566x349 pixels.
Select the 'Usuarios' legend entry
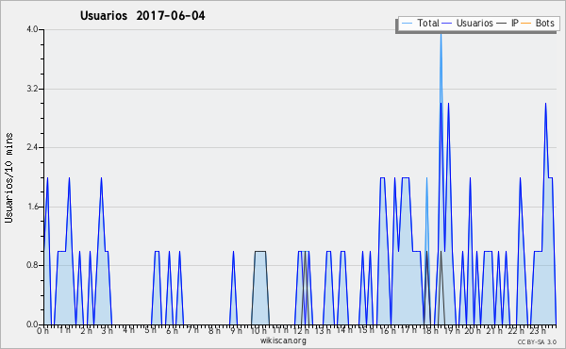pos(468,23)
